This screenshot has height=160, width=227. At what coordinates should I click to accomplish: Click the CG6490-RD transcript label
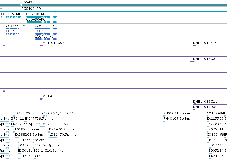(31, 9)
